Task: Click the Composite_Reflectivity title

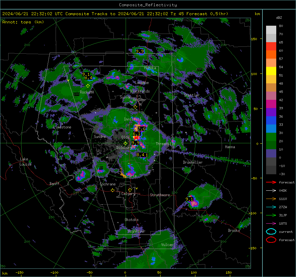Action: (148, 5)
